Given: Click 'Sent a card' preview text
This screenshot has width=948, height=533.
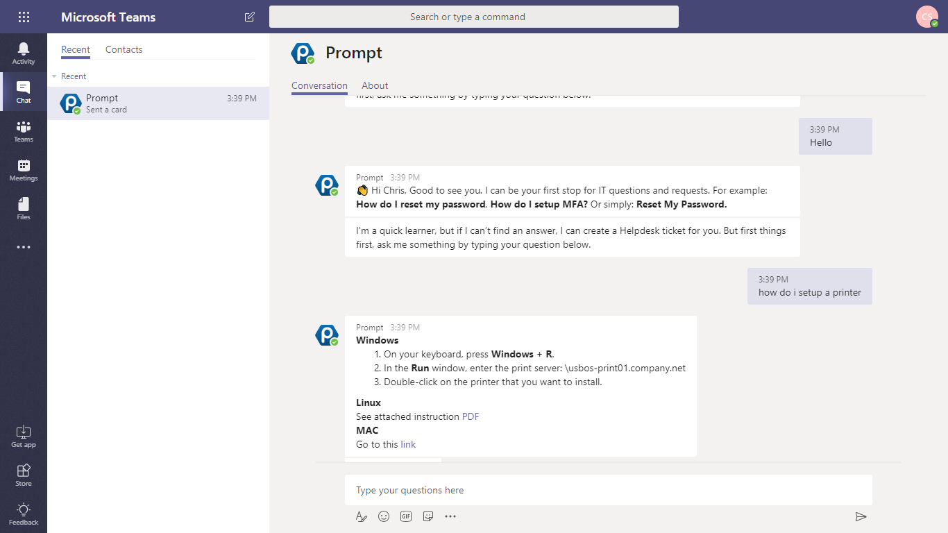Looking at the screenshot, I should click(x=106, y=110).
